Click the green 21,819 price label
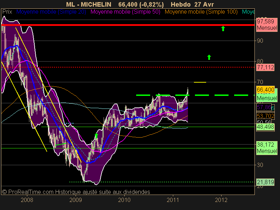The width and height of the screenshot is (280, 210). tap(265, 182)
